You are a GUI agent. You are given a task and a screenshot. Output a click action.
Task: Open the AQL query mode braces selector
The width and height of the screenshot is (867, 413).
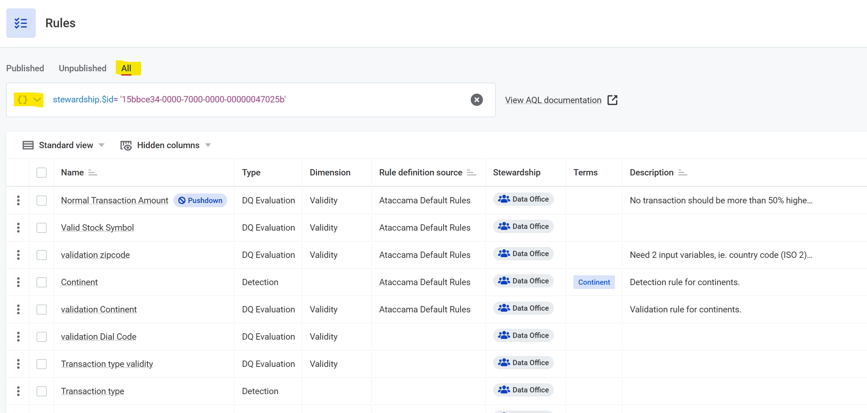(29, 100)
